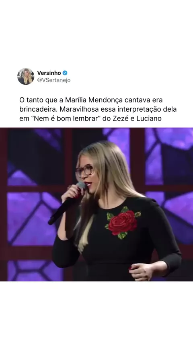Click the word "brincadeira" in the tweet
The width and height of the screenshot is (193, 343).
click(x=38, y=109)
